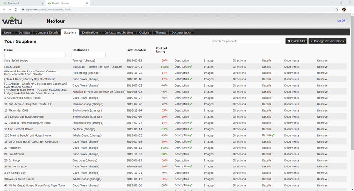Open Description for !Xaus Lodge
This screenshot has width=354, height=191.
[x=182, y=67]
